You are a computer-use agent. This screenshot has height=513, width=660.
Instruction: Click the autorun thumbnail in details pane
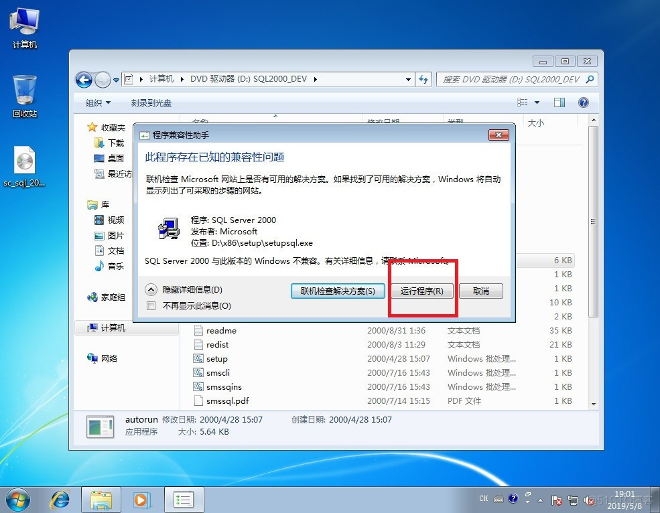point(101,427)
